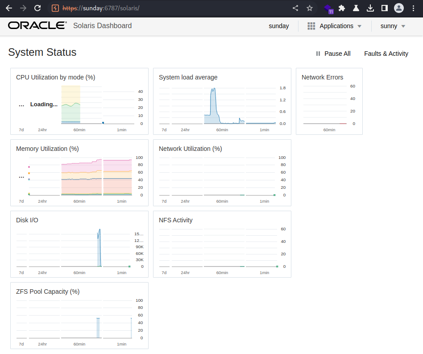The image size is (423, 354).
Task: Click the 60min label in CPU Utilization
Action: click(x=79, y=130)
